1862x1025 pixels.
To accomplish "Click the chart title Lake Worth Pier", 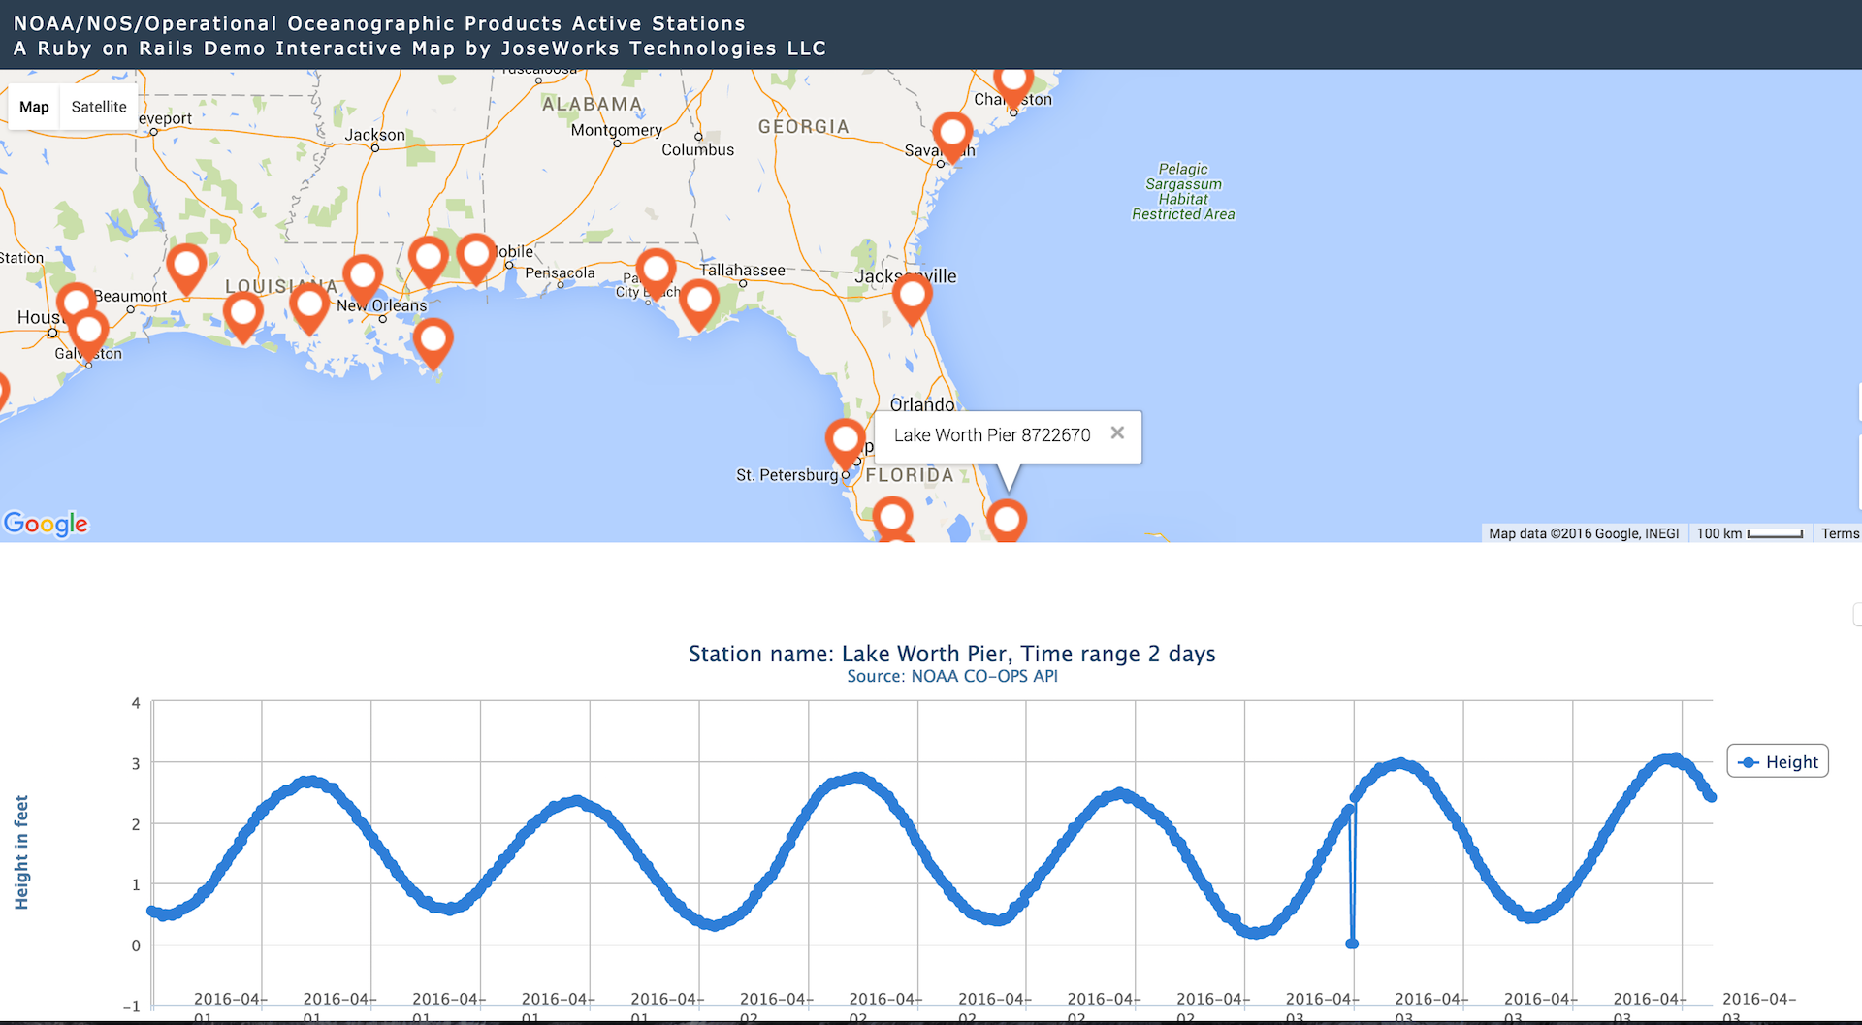I will tap(952, 654).
